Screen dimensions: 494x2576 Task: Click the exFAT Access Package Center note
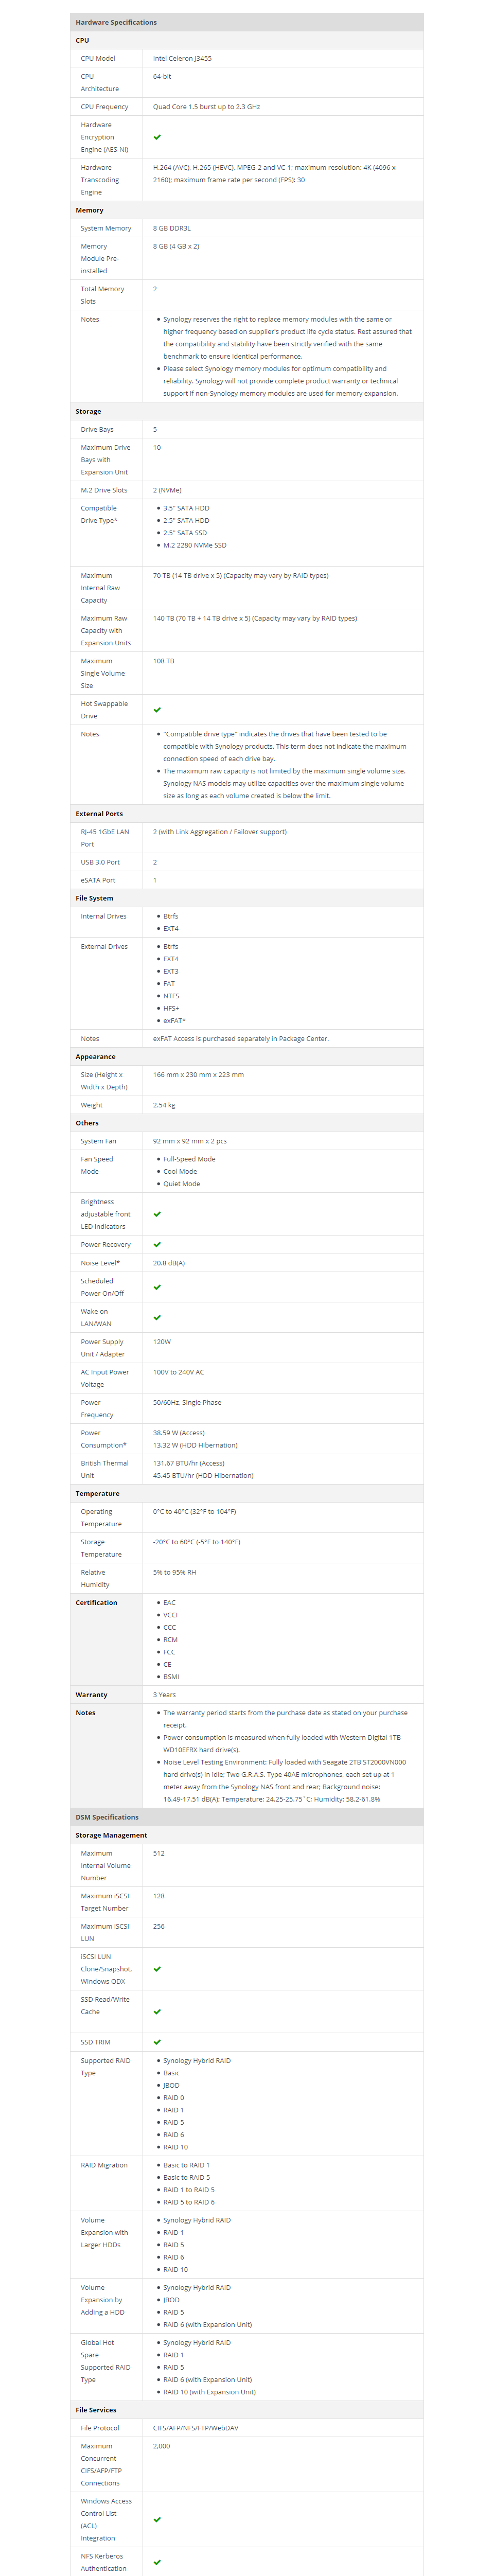241,1039
